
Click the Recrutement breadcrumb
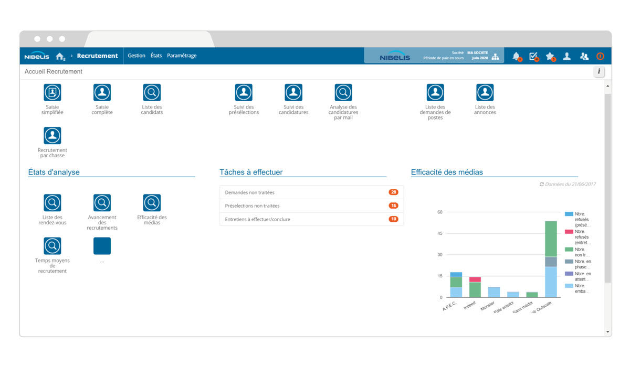(x=98, y=56)
